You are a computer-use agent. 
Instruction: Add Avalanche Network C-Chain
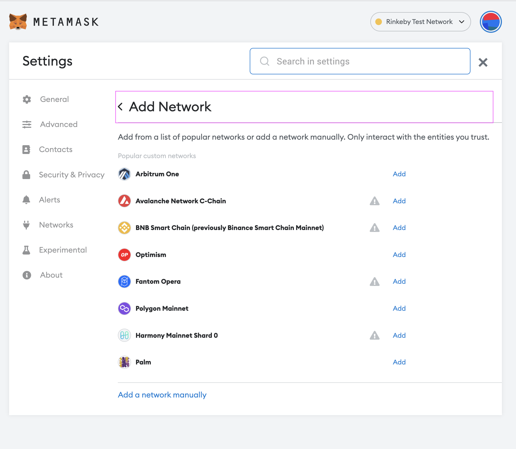click(399, 201)
